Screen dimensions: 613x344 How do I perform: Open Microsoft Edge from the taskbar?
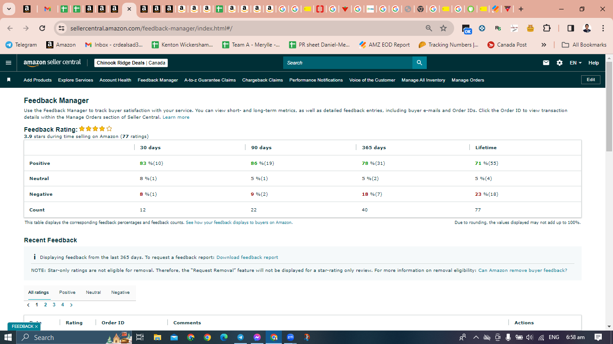[224, 337]
